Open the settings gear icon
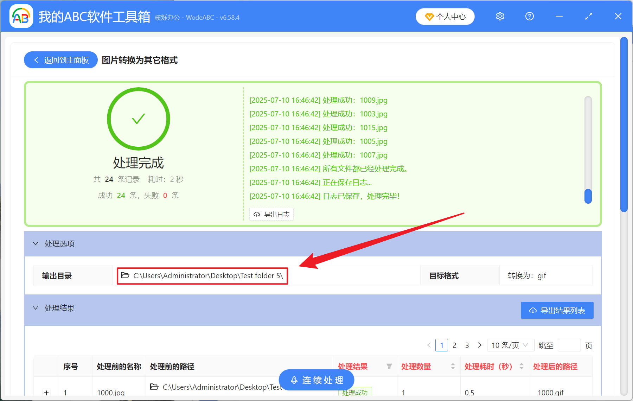 click(500, 16)
